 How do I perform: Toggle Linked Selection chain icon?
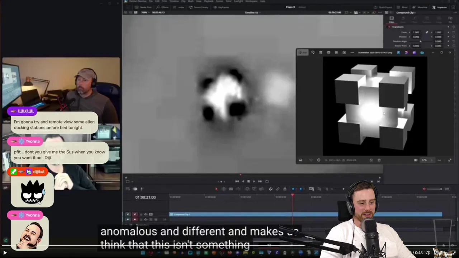pyautogui.click(x=278, y=189)
